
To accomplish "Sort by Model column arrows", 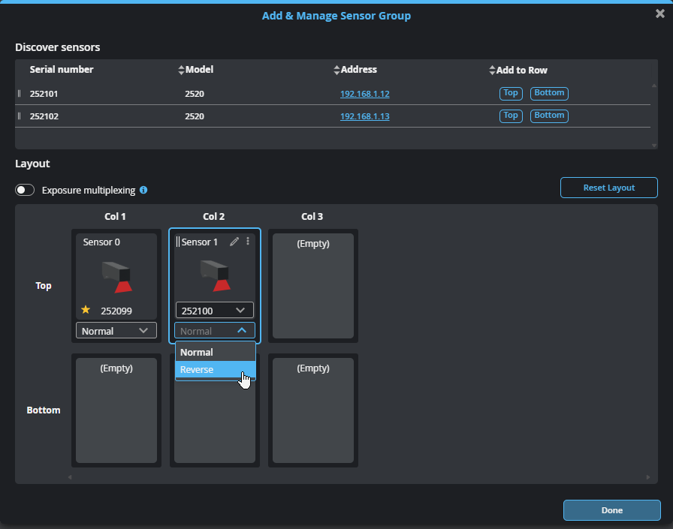I will [181, 70].
